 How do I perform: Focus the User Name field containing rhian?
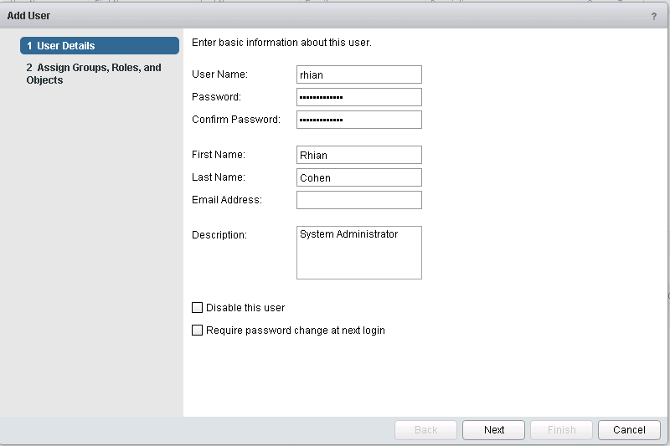[x=359, y=74]
